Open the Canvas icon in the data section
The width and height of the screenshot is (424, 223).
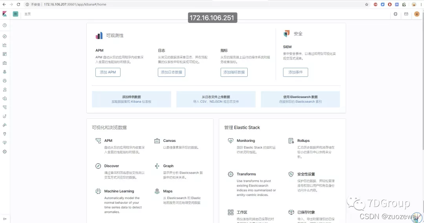[157, 141]
